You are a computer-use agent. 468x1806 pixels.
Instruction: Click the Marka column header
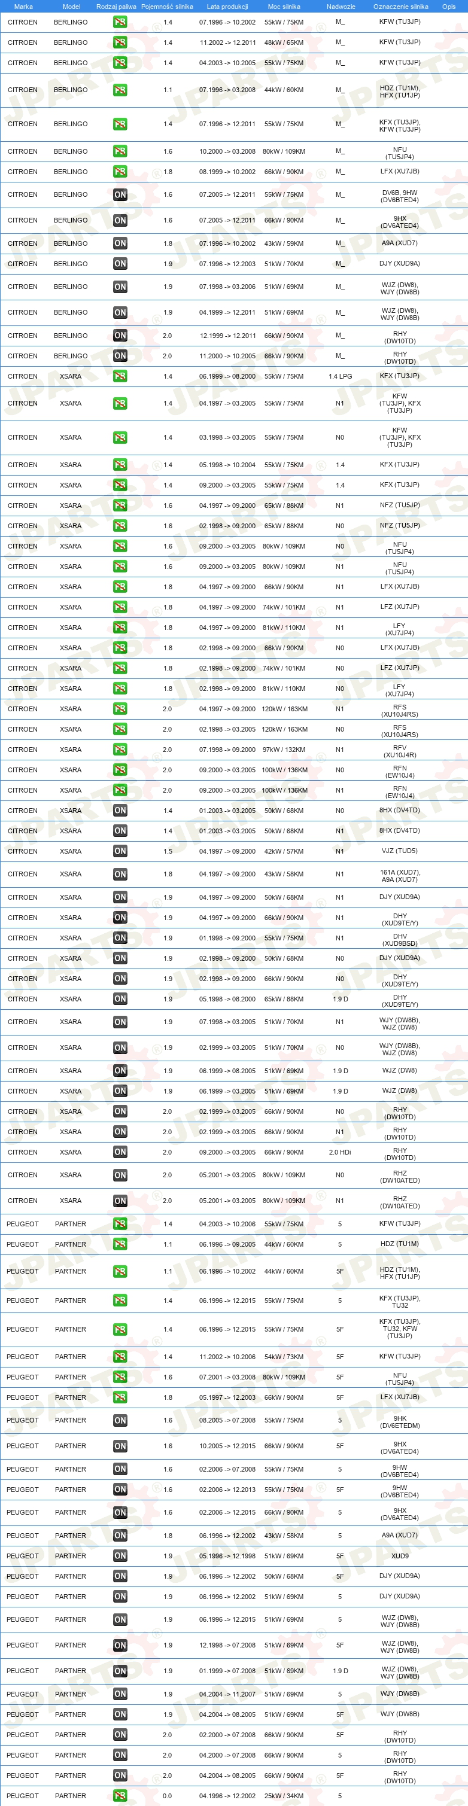[23, 7]
